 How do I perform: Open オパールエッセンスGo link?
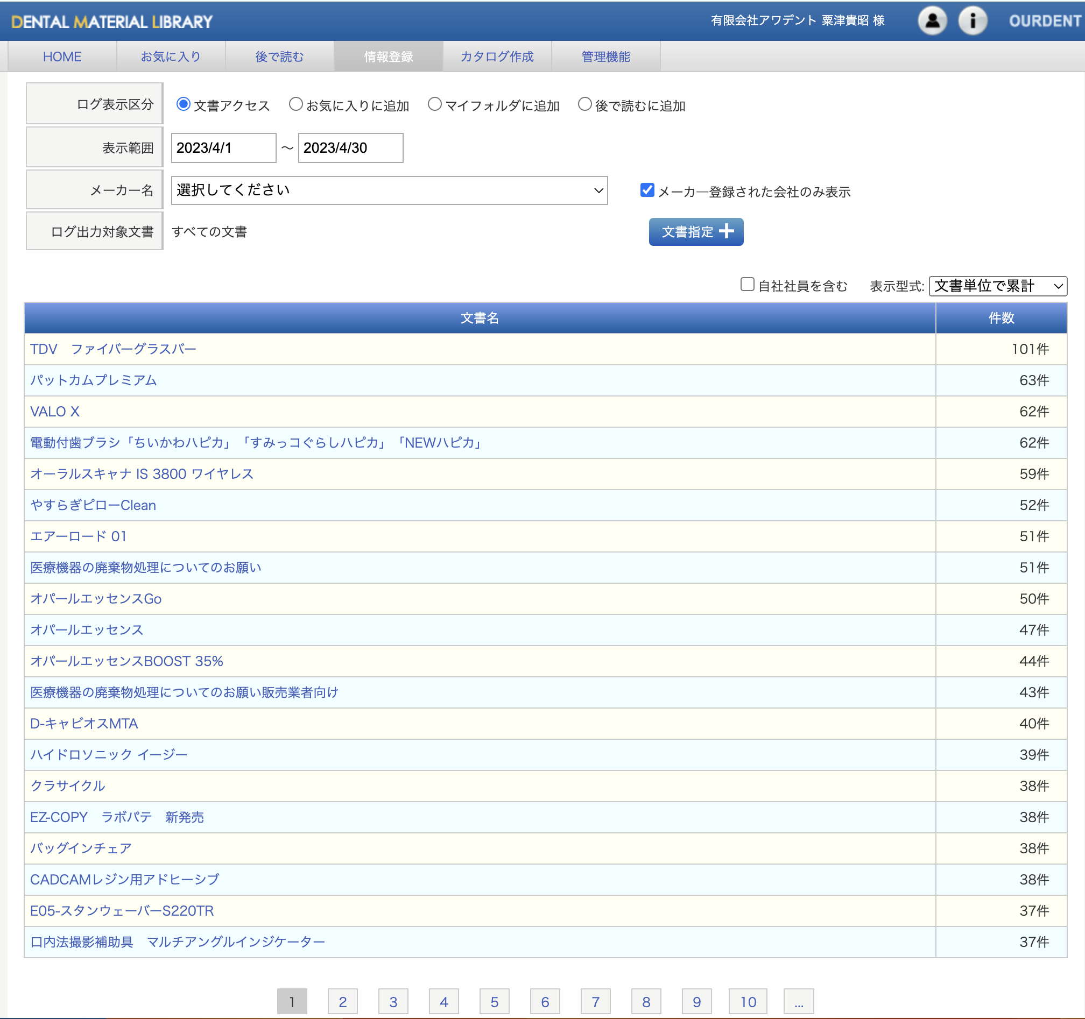tap(95, 598)
